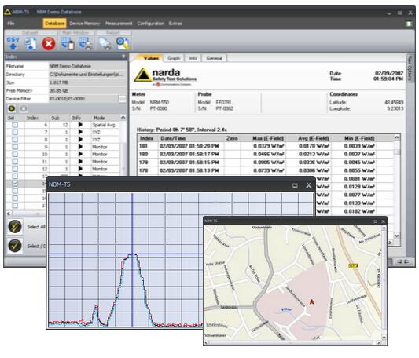Click the grey stop button above the index list
This screenshot has height=358, width=419.
click(24, 108)
